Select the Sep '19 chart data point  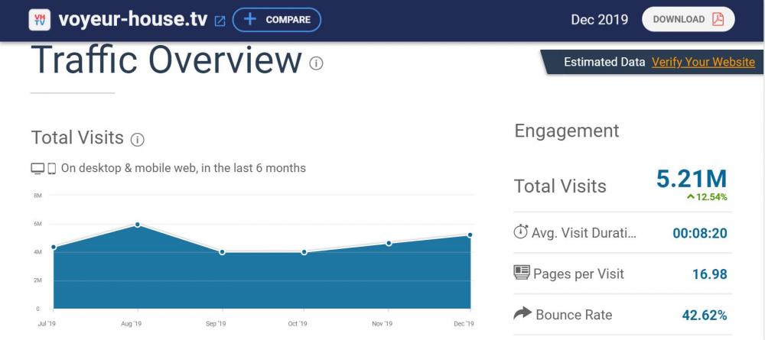(x=222, y=252)
